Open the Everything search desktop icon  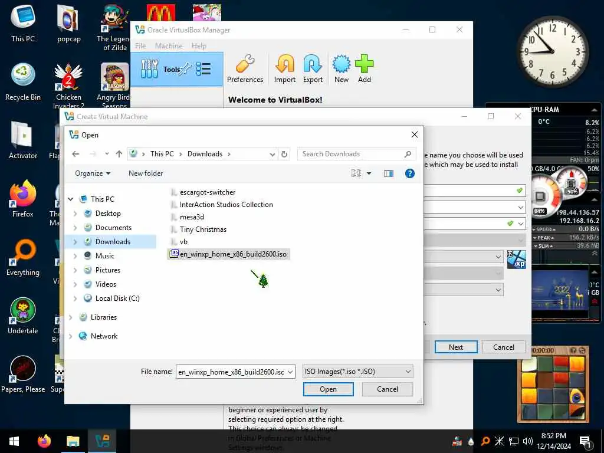[x=23, y=257]
